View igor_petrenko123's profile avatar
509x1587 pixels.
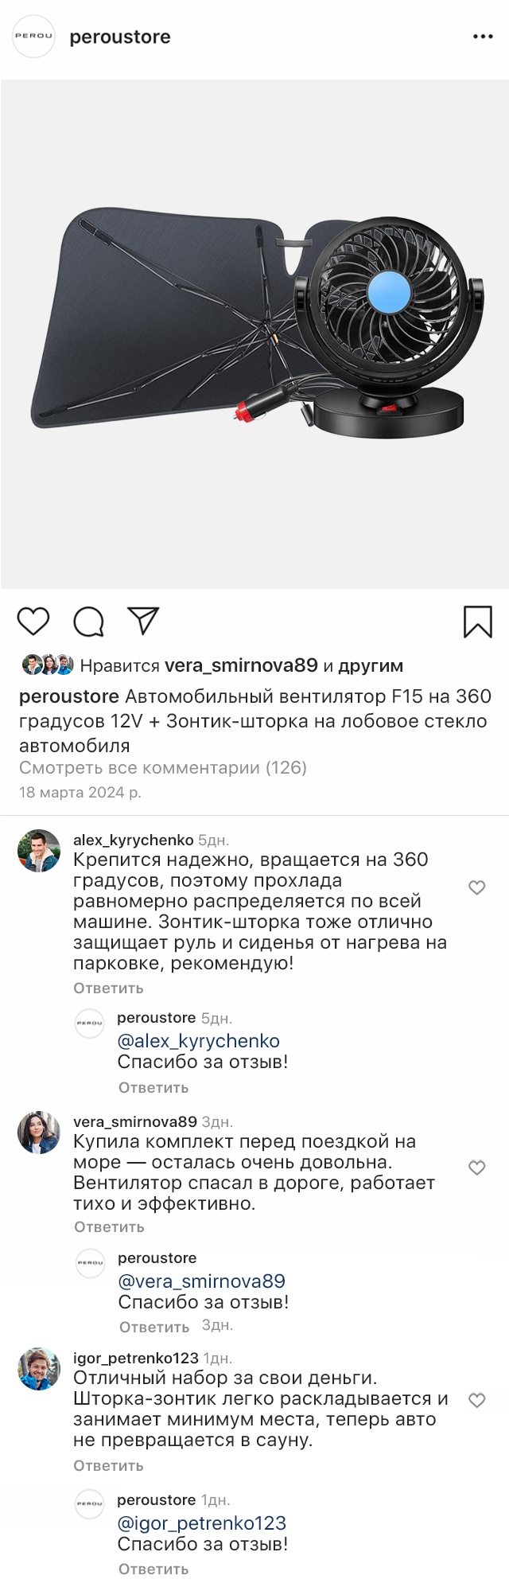[39, 1369]
